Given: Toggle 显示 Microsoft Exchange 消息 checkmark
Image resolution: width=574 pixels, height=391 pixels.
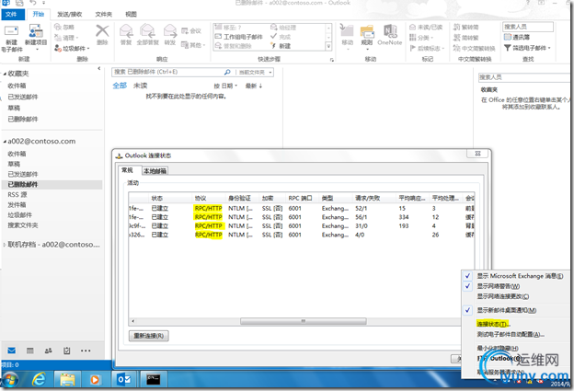Looking at the screenshot, I should [x=467, y=276].
